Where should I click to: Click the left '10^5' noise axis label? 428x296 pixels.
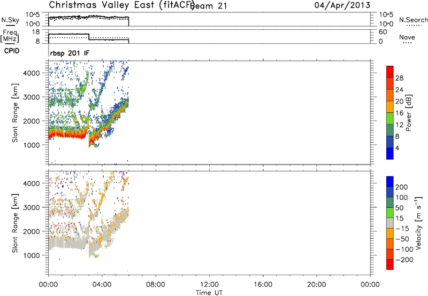coord(33,15)
